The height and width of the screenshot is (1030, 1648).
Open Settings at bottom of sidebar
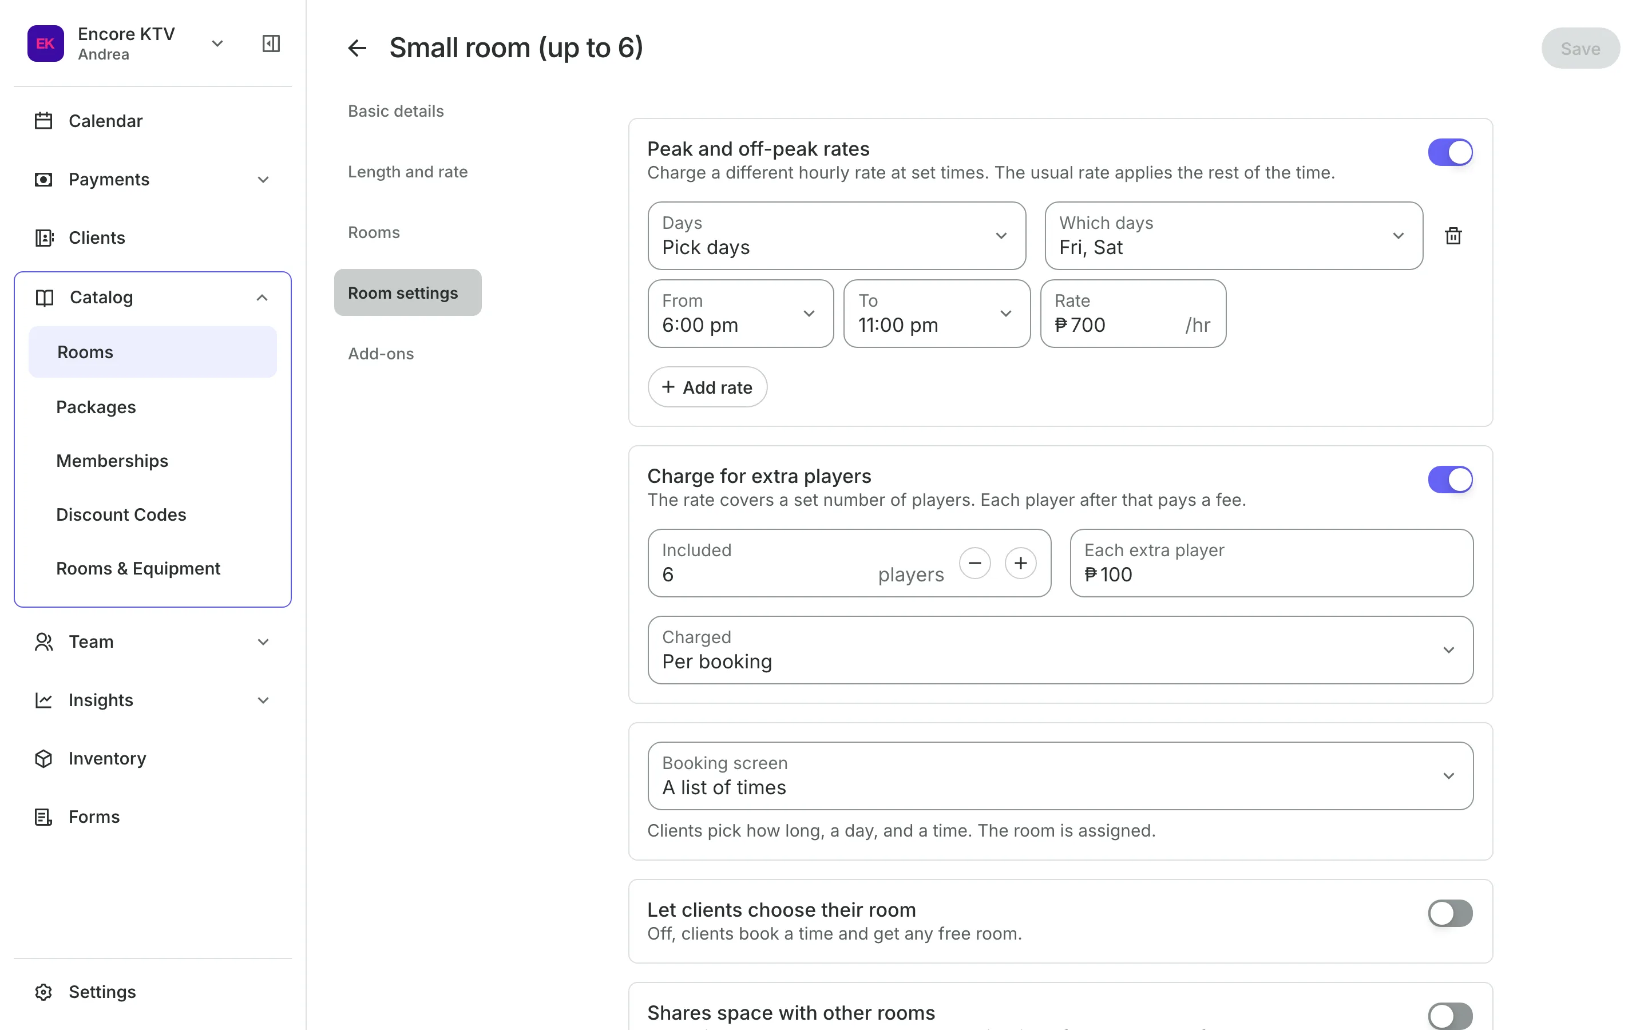(153, 992)
